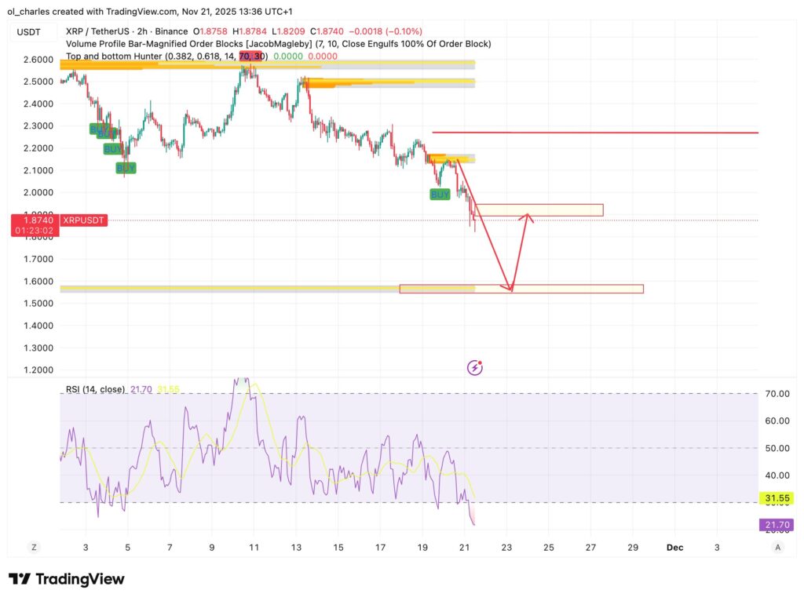Click the Z timezone button
Screen dimensions: 804x601
coord(34,547)
